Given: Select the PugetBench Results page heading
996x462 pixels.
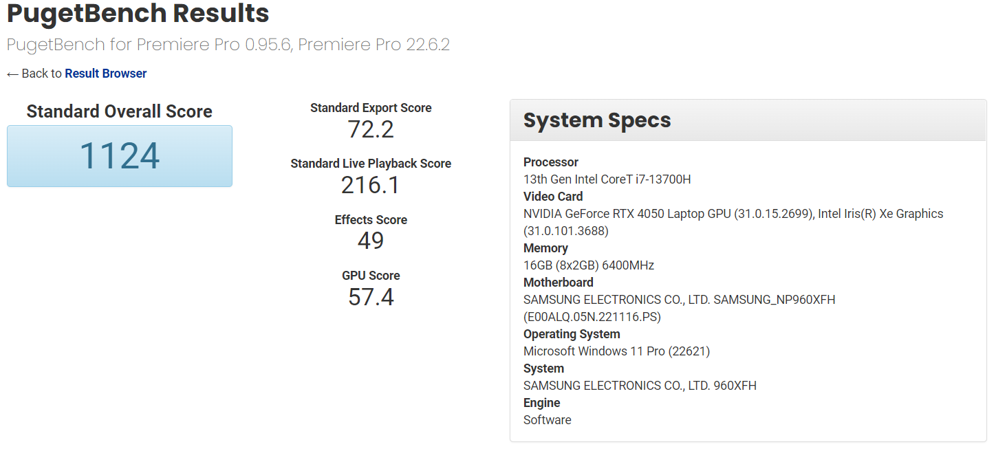Looking at the screenshot, I should (x=138, y=13).
